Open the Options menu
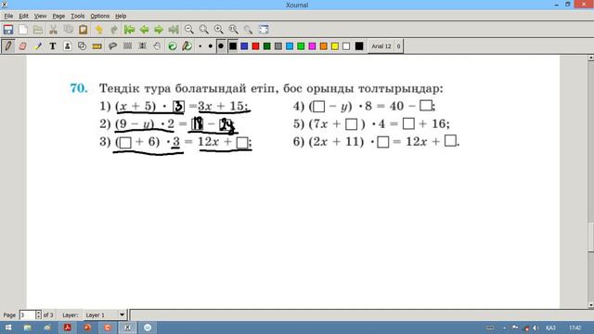The height and width of the screenshot is (334, 594). point(99,16)
